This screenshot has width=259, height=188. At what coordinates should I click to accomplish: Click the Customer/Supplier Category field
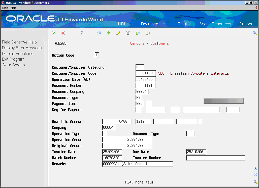140,67
